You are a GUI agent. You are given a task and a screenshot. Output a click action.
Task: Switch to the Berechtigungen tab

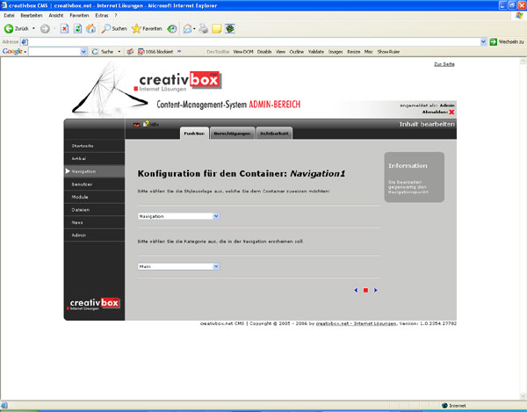click(x=233, y=133)
